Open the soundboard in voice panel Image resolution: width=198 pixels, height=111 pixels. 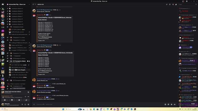pyautogui.click(x=26, y=100)
